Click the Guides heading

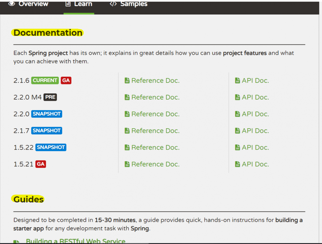click(29, 199)
